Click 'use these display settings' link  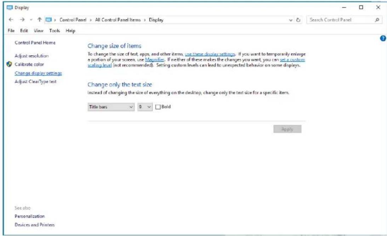pyautogui.click(x=210, y=54)
